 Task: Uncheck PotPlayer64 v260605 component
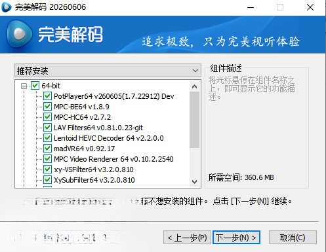pos(47,96)
